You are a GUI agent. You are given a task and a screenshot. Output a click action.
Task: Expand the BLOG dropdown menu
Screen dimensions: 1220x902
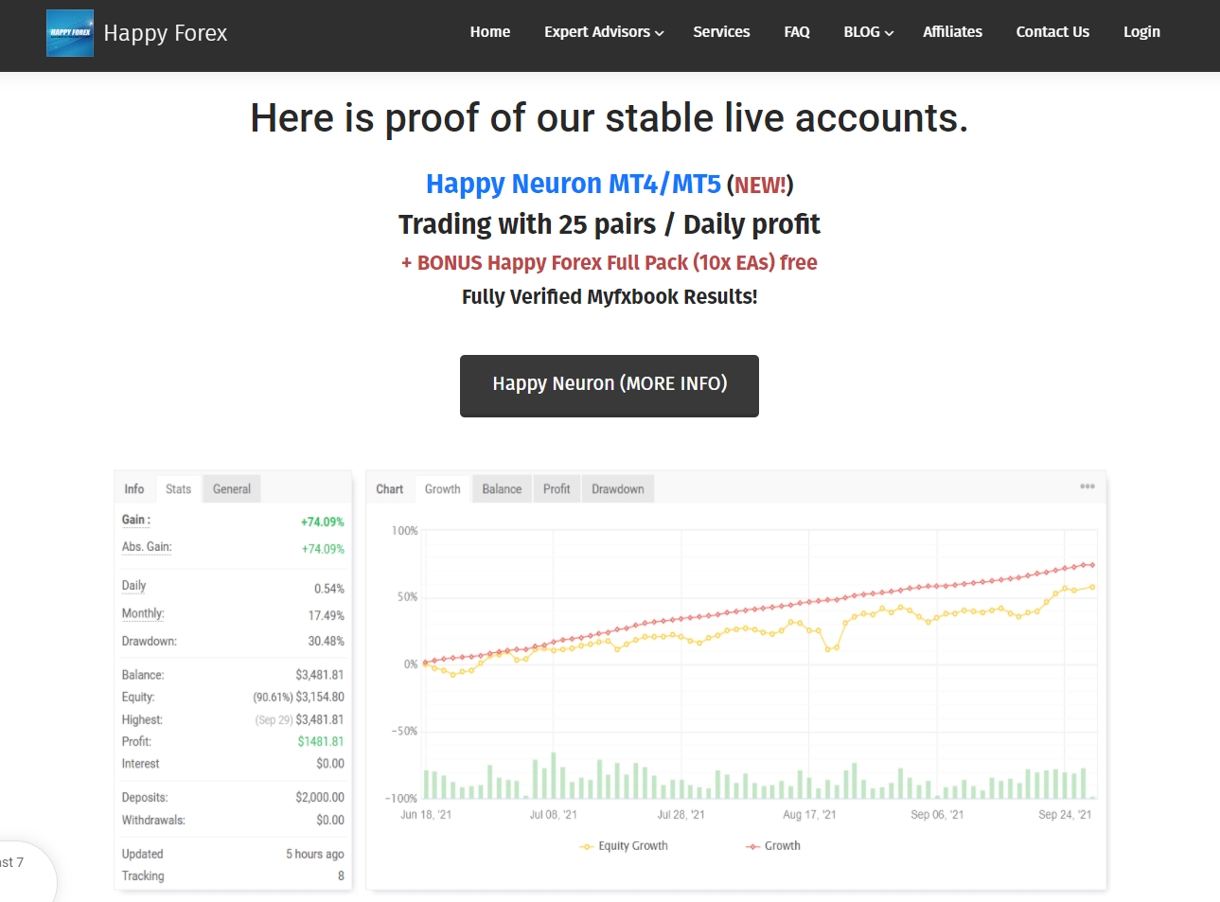tap(869, 32)
